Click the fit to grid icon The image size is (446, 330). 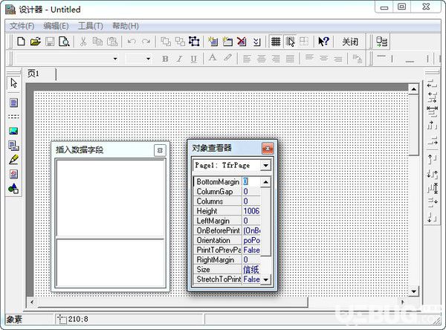coord(304,42)
